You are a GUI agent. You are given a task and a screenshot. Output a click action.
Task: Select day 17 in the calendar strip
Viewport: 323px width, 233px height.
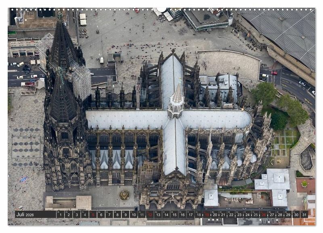click(x=191, y=214)
